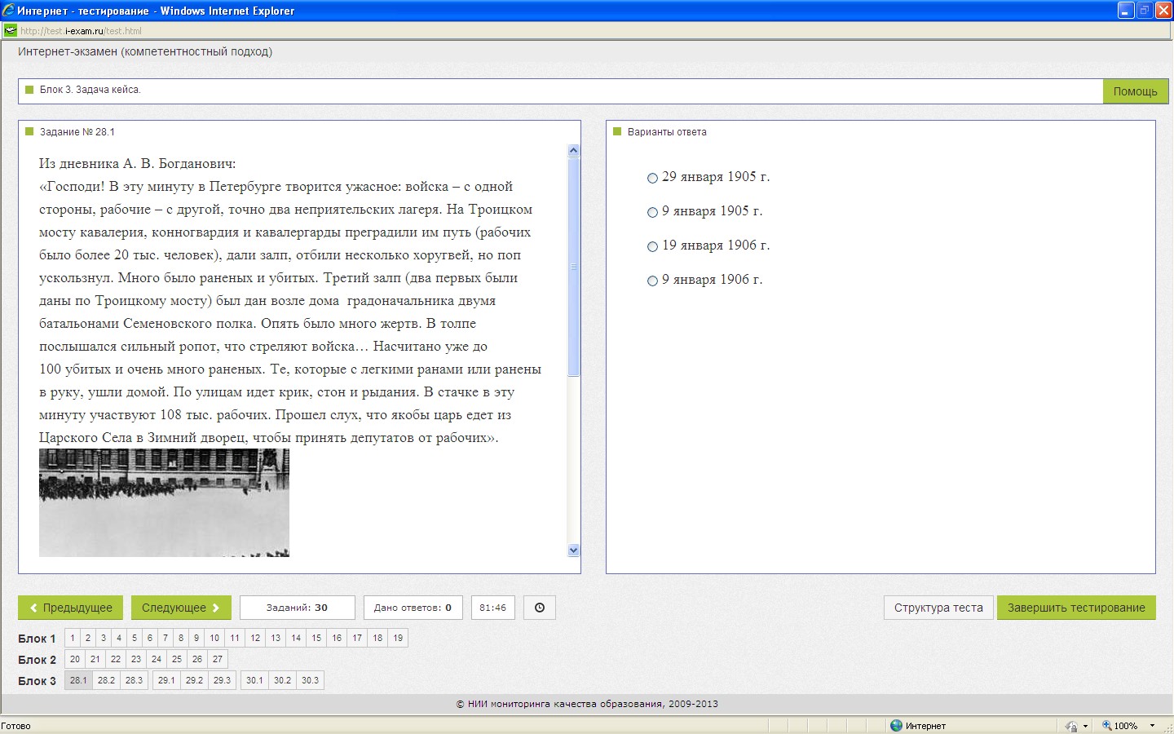This screenshot has height=734, width=1174.
Task: Jump to question 29.2 in Блок 3
Action: click(x=194, y=680)
